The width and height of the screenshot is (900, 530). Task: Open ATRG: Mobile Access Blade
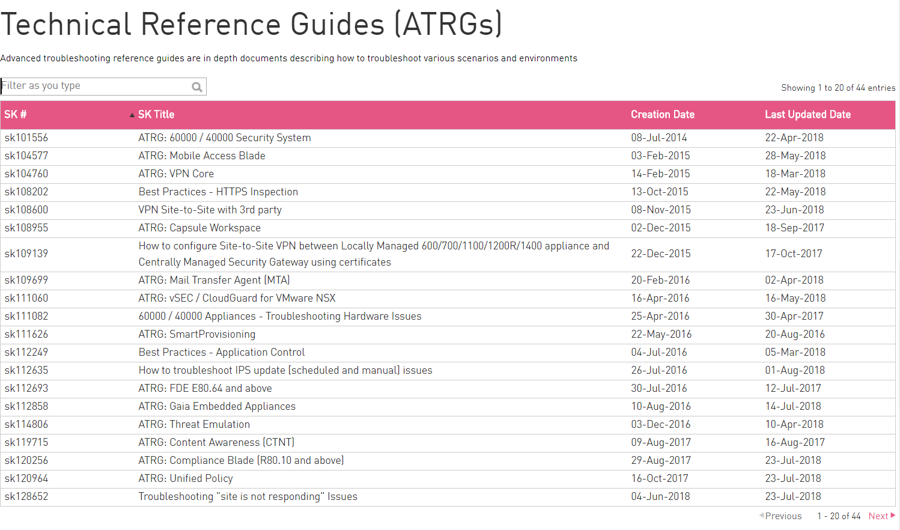(202, 156)
